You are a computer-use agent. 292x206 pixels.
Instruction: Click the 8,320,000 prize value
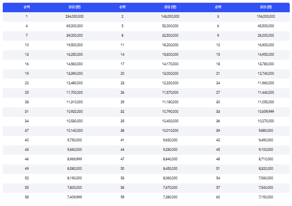click(266, 168)
